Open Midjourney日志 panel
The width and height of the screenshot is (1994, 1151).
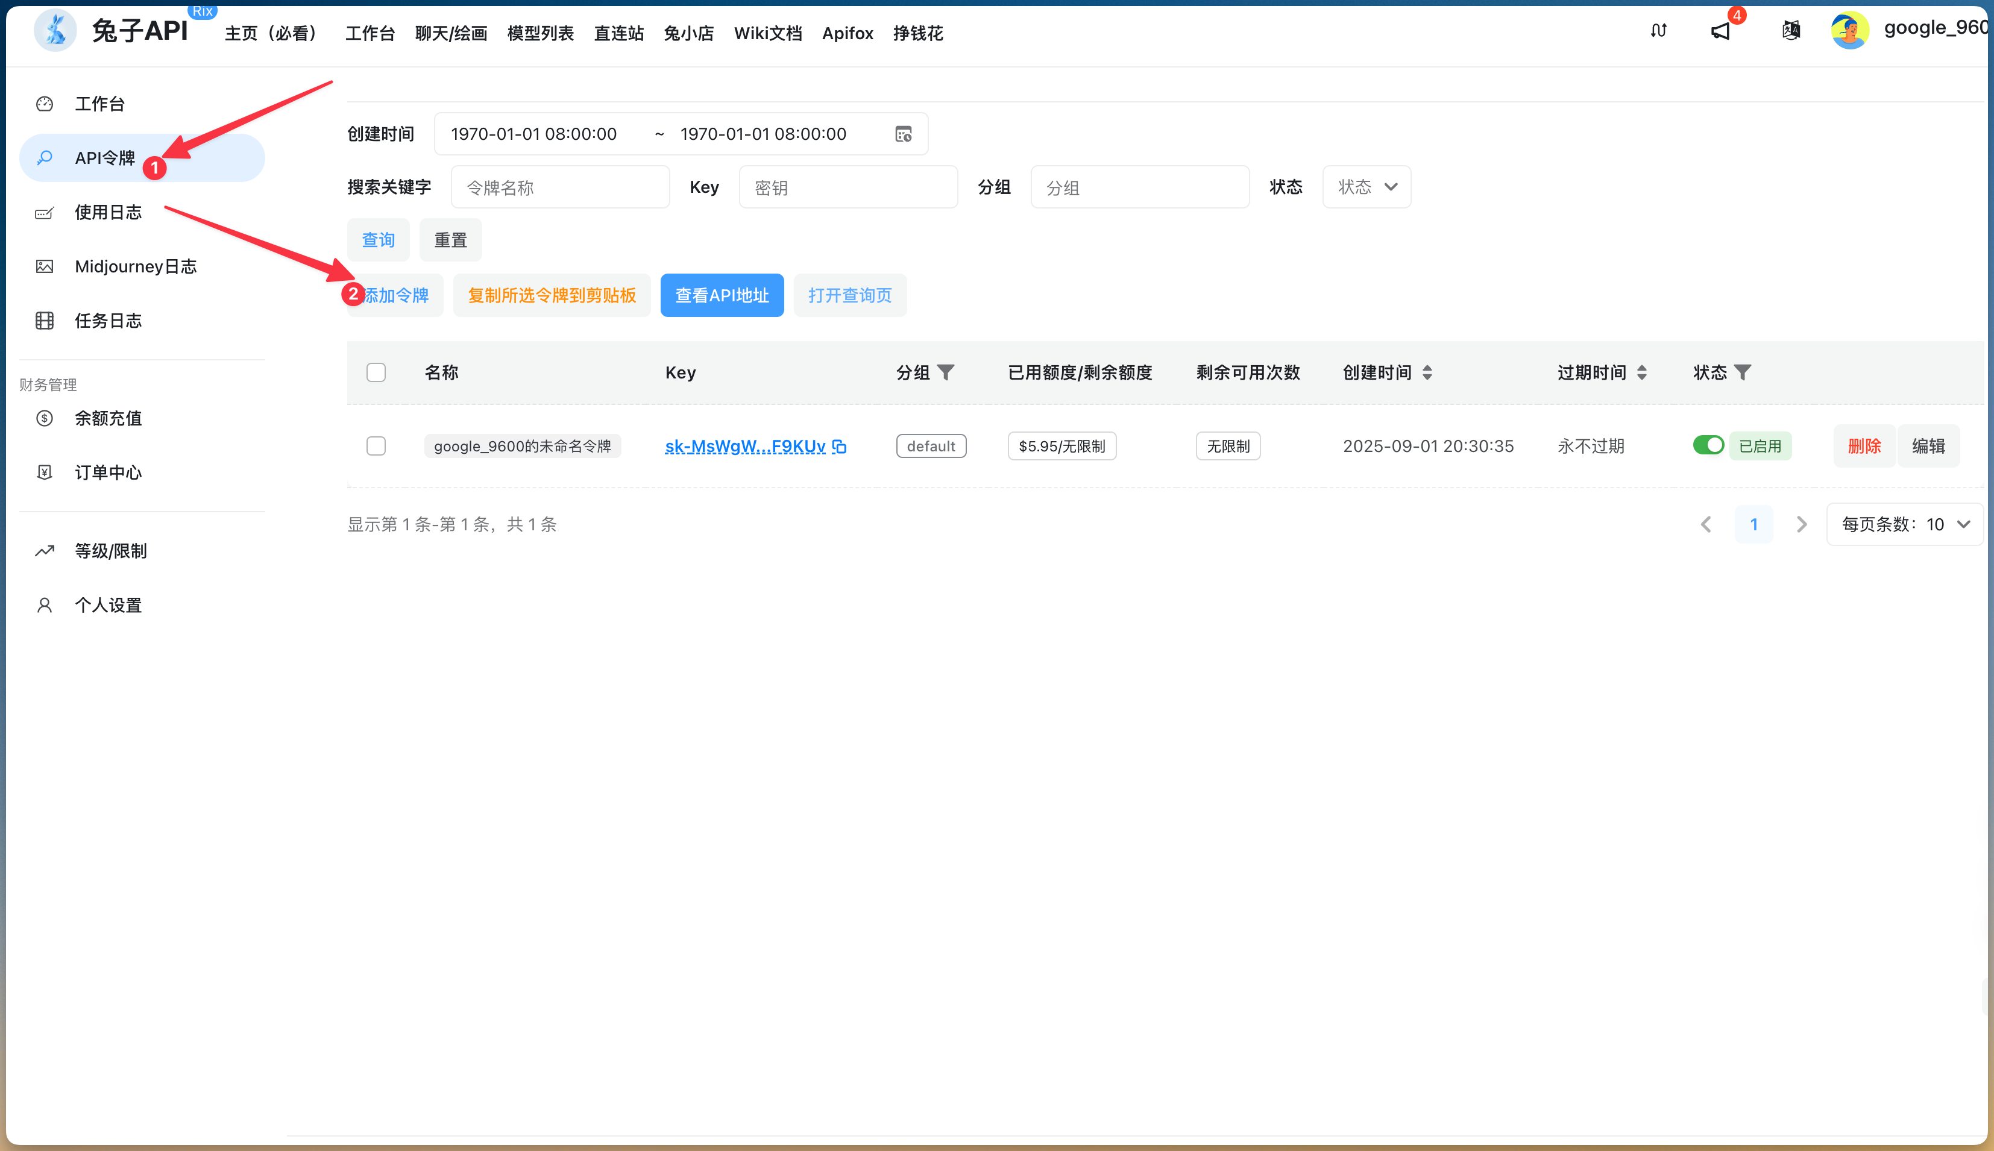[136, 266]
